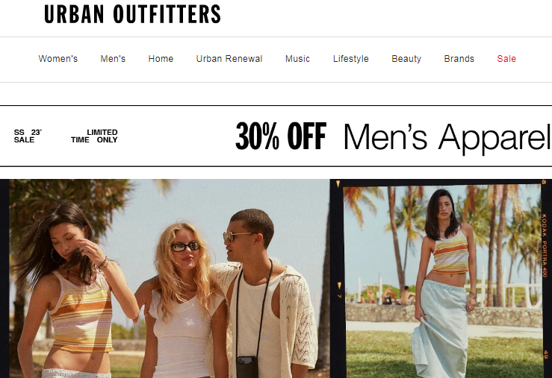Click the LIMITED TIME ONLY label
Image resolution: width=552 pixels, height=378 pixels.
click(94, 136)
